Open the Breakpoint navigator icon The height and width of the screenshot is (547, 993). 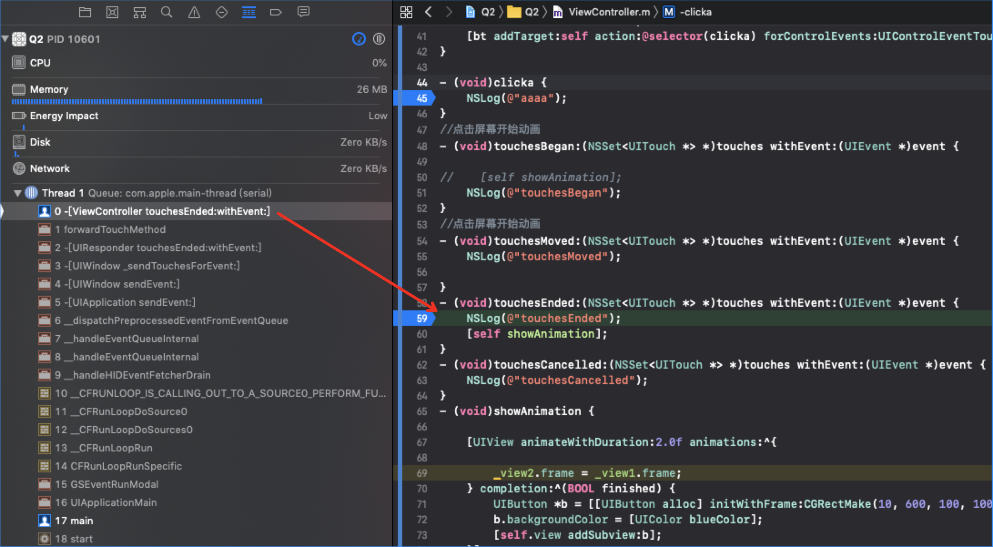(x=276, y=12)
